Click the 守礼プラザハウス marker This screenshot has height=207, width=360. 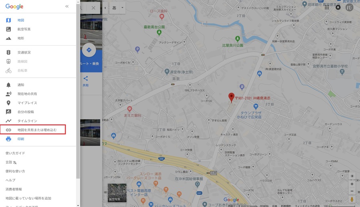pos(190,85)
